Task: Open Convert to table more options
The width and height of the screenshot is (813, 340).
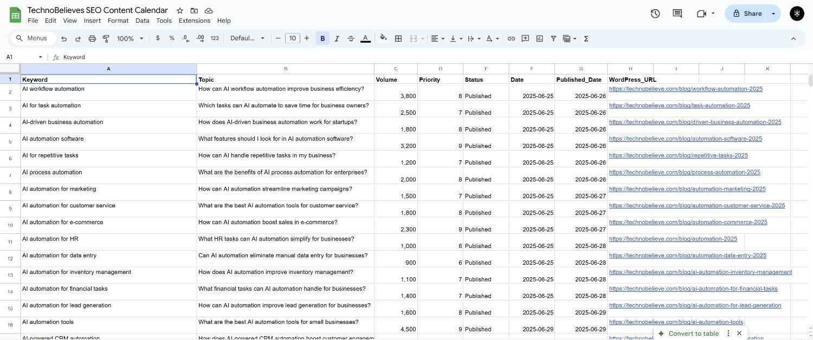Action: (x=728, y=334)
